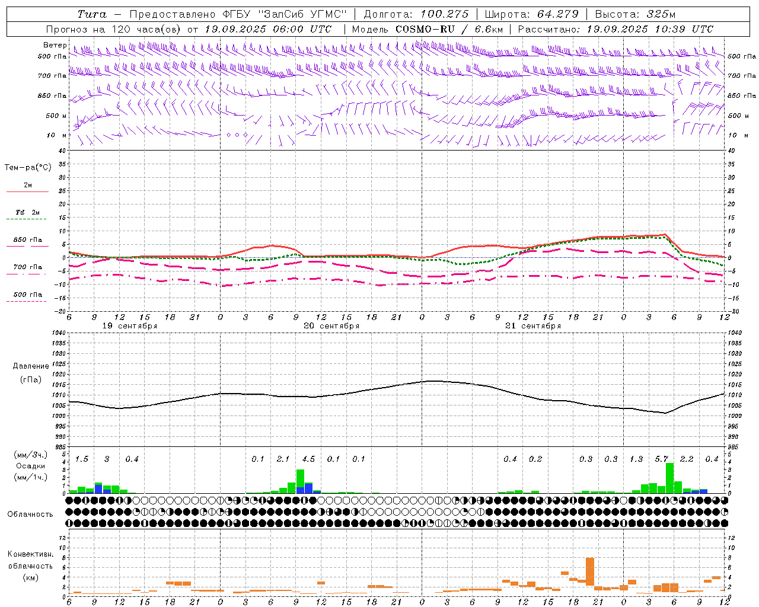Click the "Ветер" wind panel label
The height and width of the screenshot is (607, 759).
[55, 45]
